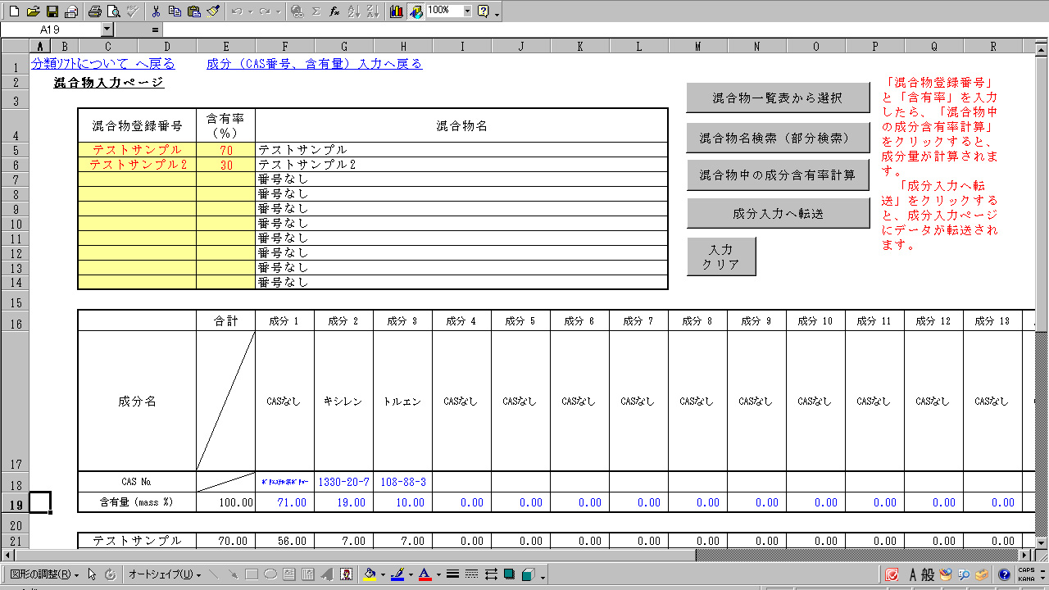Cut selection with scissors icon
The image size is (1049, 590).
pyautogui.click(x=156, y=11)
